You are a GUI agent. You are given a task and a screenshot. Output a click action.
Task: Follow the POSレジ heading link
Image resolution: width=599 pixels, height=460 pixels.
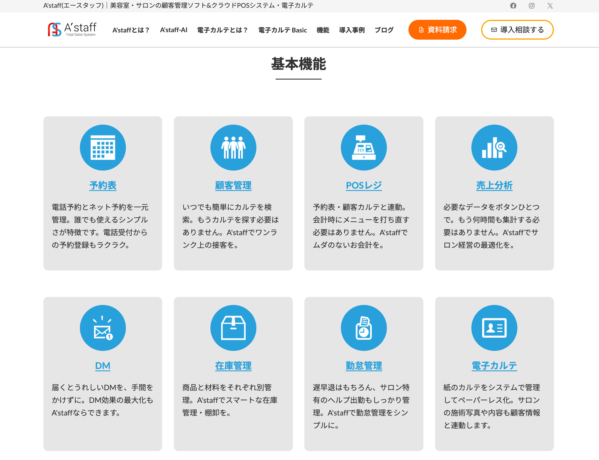click(364, 185)
